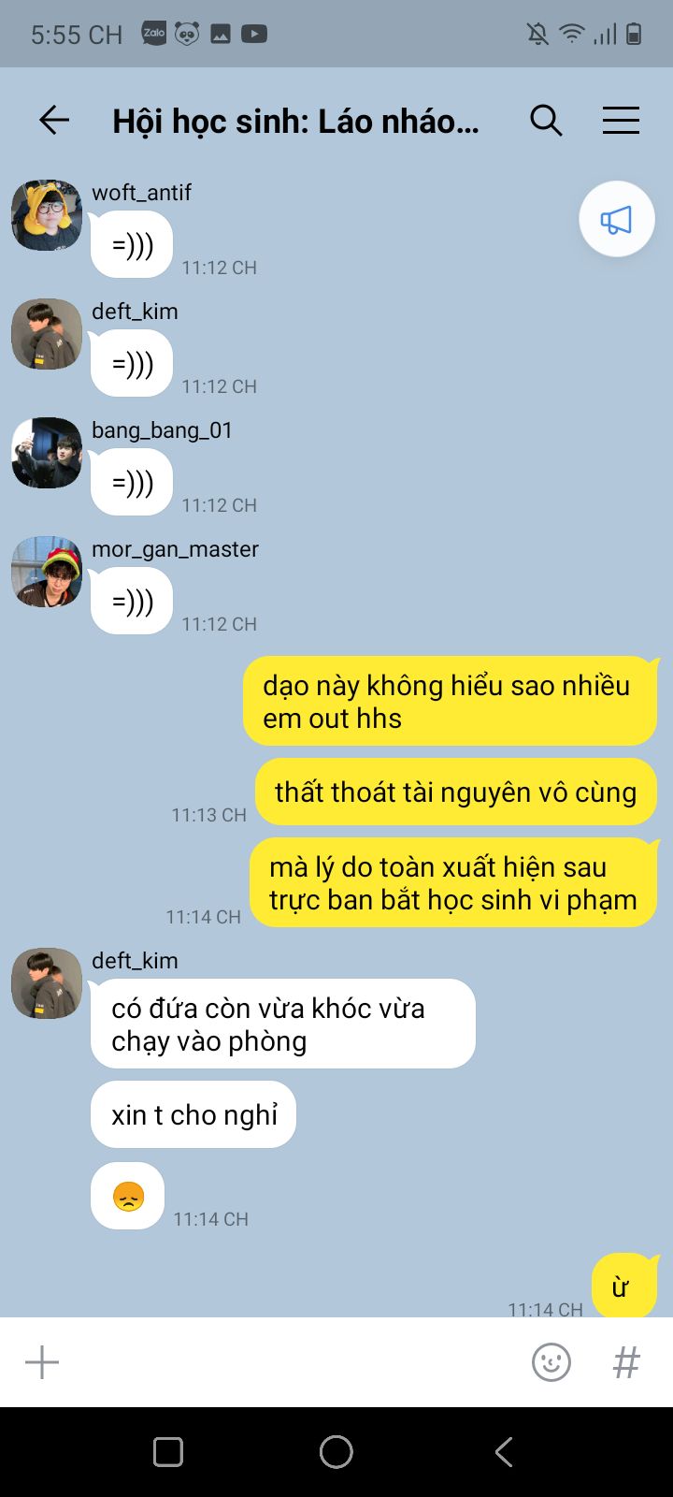Viewport: 673px width, 1497px height.
Task: Tap the sad face emoji message
Action: coord(128,1196)
